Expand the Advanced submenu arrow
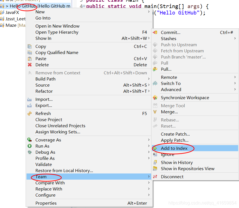239x208 pixels. (235, 89)
